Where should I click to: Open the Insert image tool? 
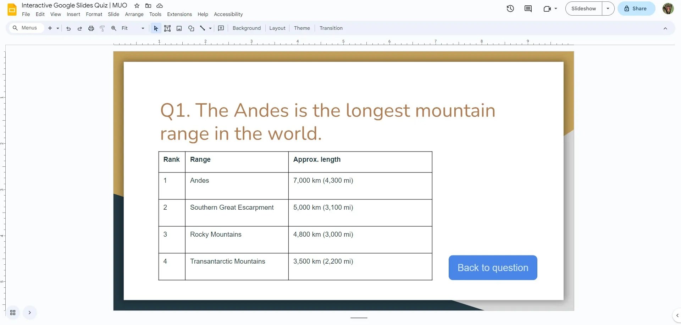179,28
